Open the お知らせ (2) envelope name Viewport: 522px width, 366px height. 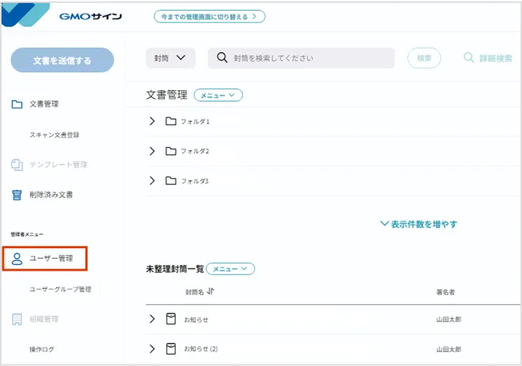click(201, 349)
